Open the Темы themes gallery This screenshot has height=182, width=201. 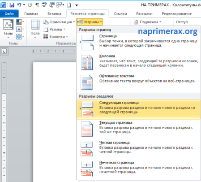(8, 29)
